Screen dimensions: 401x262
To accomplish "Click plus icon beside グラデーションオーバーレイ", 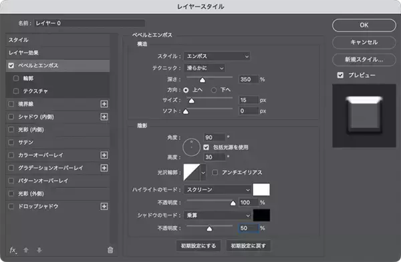I will pos(104,168).
